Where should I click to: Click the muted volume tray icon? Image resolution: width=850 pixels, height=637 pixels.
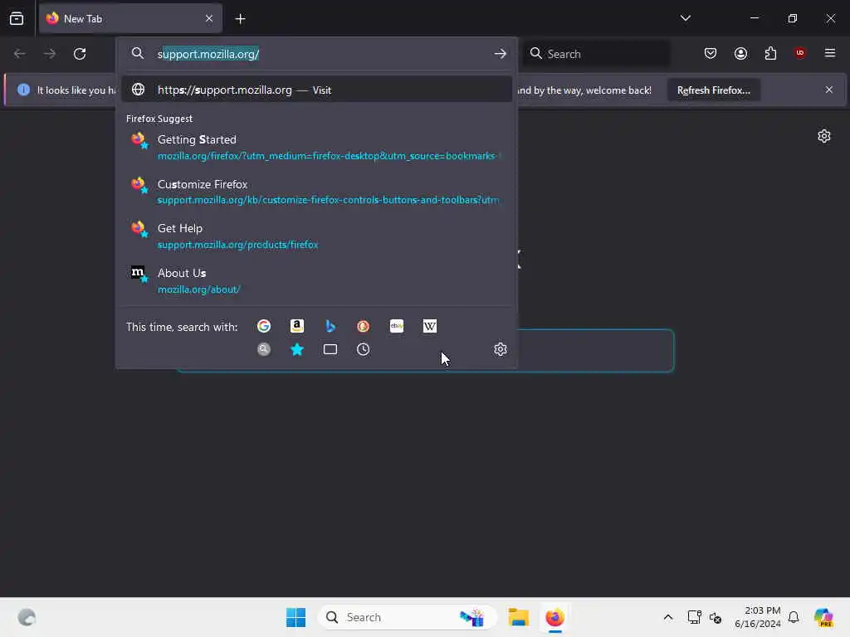[x=715, y=617]
